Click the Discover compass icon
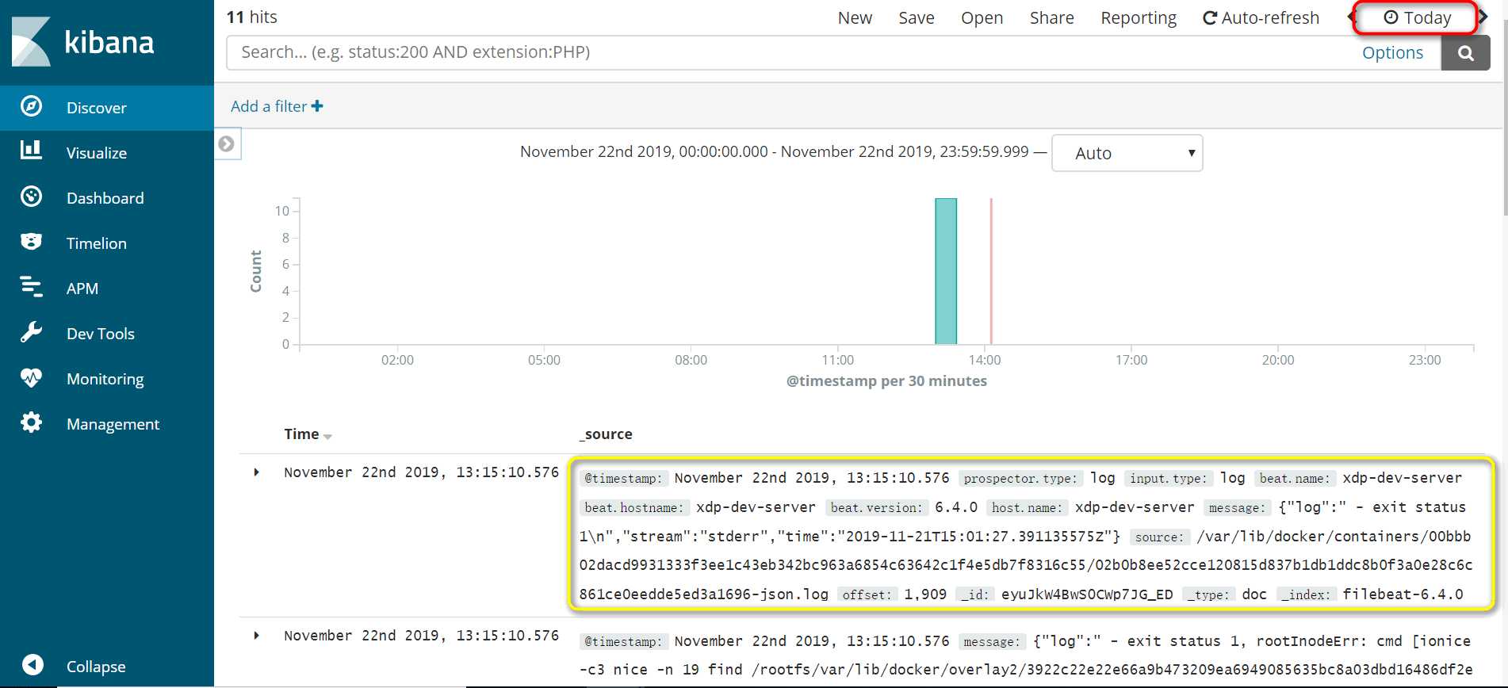1508x688 pixels. [x=31, y=106]
